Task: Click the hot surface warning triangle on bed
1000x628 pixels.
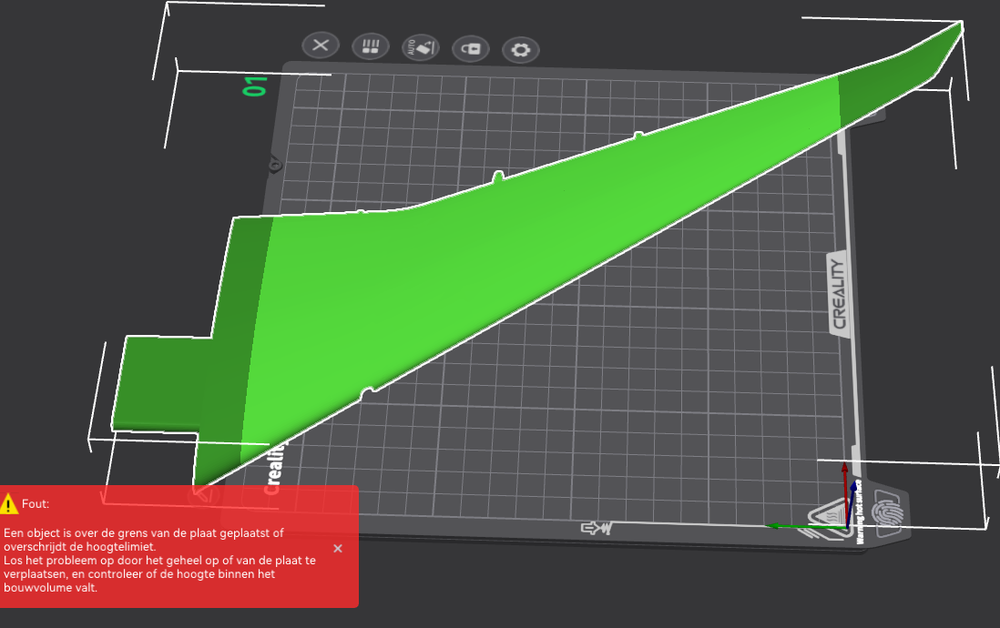Action: pos(827,518)
